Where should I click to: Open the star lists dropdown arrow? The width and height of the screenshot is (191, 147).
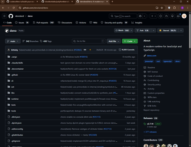click(181, 31)
